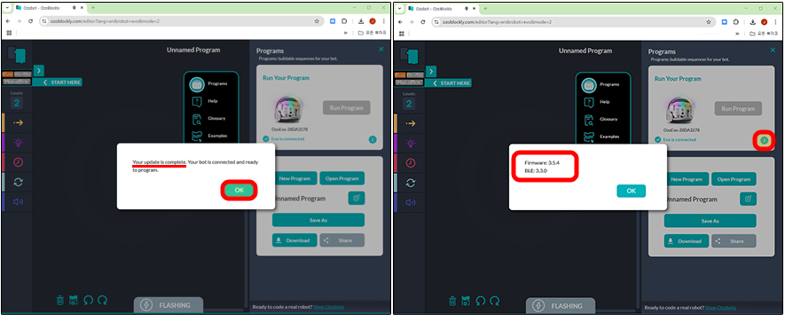Viewport: 785px width, 321px height.
Task: Open the Timing clock category in left window
Action: (18, 162)
